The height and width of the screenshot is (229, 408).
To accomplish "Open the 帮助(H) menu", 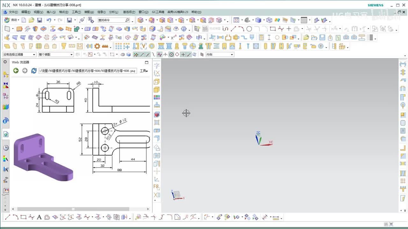I will point(196,12).
